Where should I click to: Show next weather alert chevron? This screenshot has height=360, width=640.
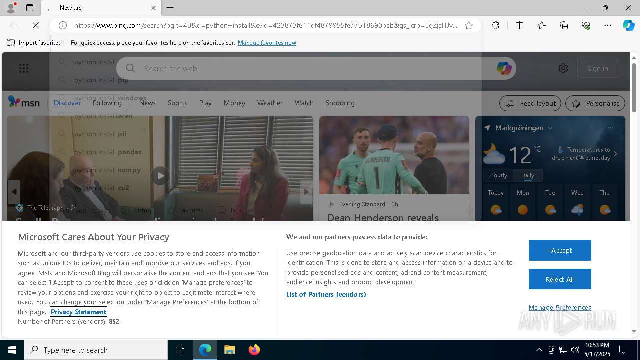(x=615, y=154)
